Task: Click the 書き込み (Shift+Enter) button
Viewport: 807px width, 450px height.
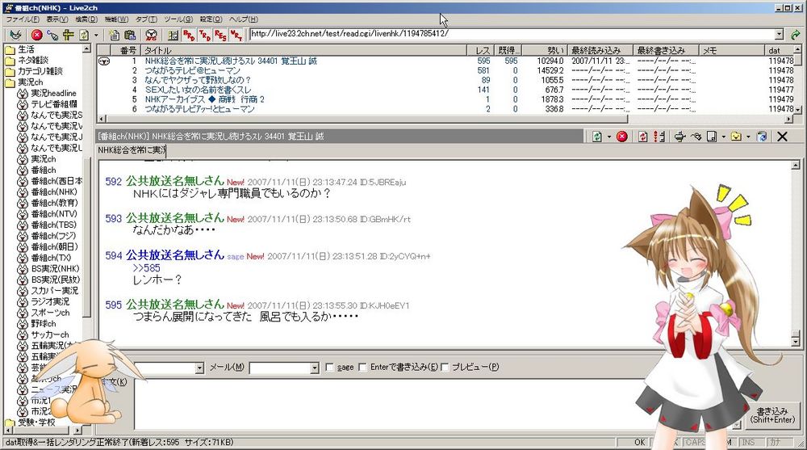Action: pyautogui.click(x=772, y=415)
